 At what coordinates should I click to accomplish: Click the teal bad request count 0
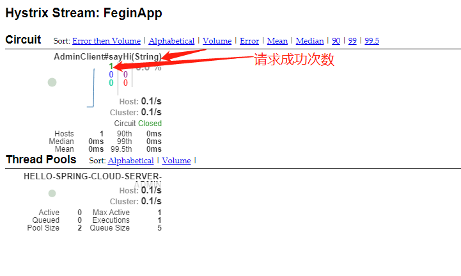[111, 83]
